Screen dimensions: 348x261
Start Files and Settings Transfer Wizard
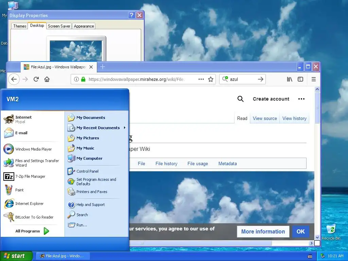31,163
